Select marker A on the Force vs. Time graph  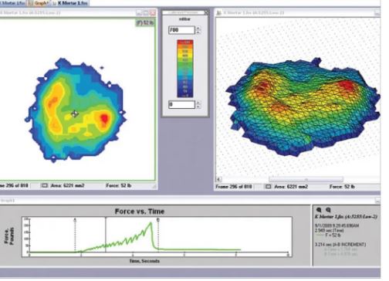75,220
